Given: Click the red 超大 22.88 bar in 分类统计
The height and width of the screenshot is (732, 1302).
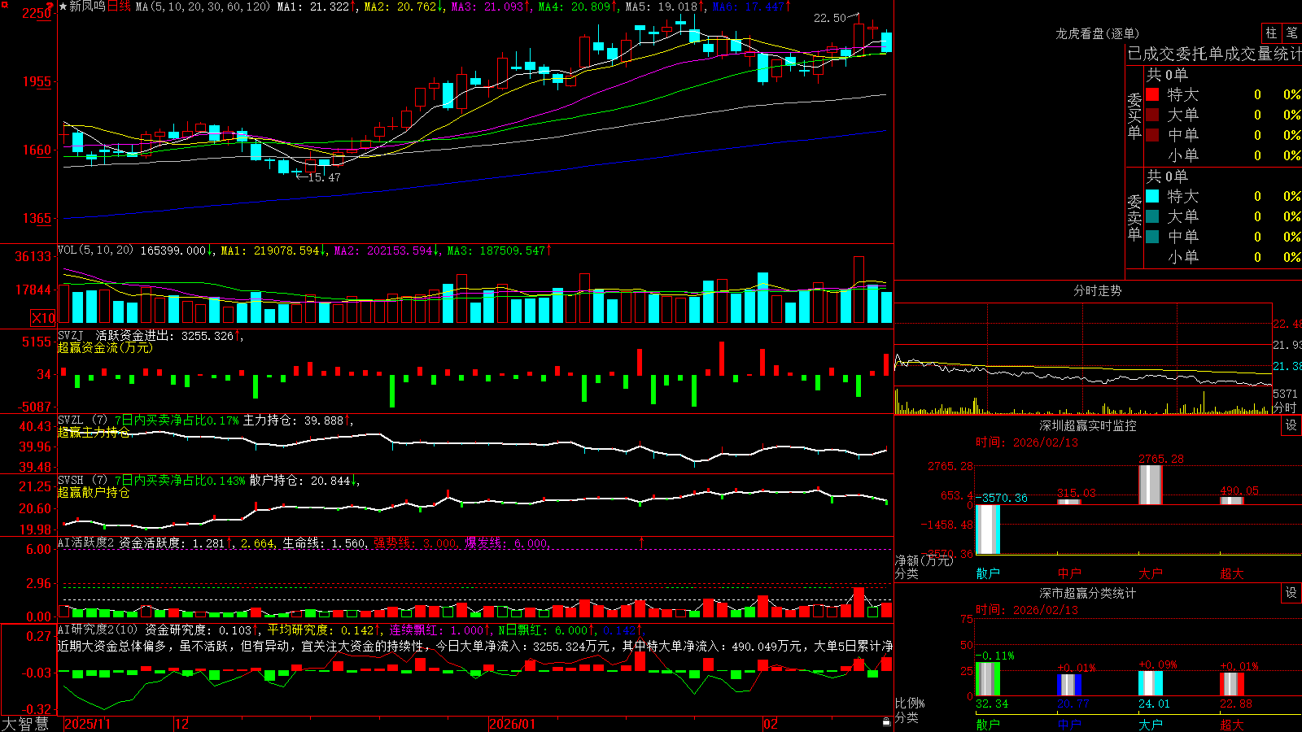Looking at the screenshot, I should point(1232,684).
